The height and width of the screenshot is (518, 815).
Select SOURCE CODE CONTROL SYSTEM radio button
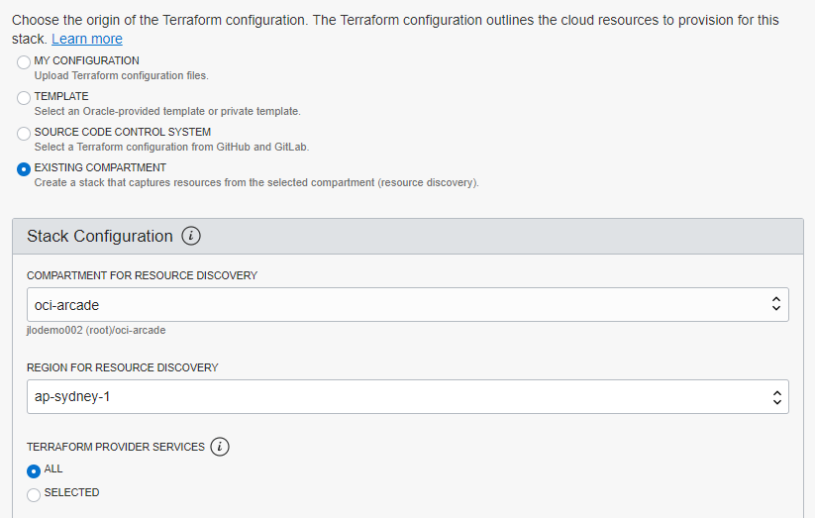tap(24, 134)
